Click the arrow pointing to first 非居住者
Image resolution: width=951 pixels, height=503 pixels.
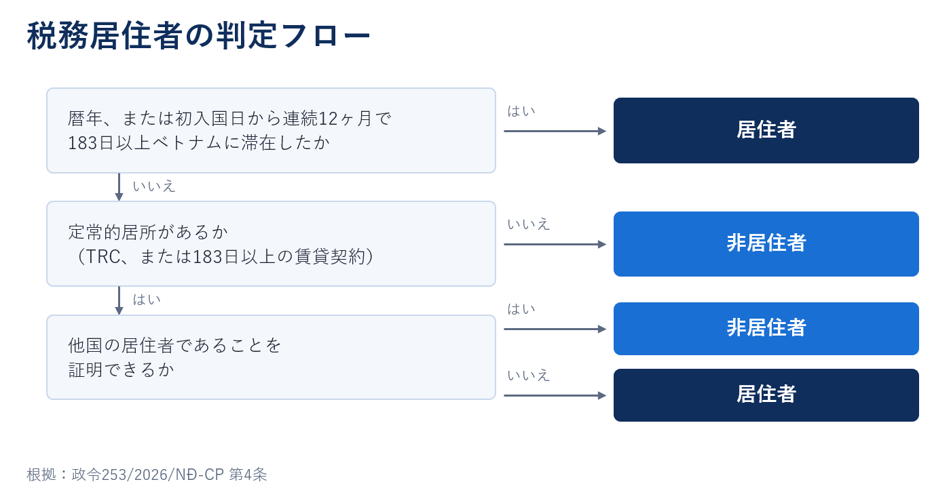tap(555, 244)
